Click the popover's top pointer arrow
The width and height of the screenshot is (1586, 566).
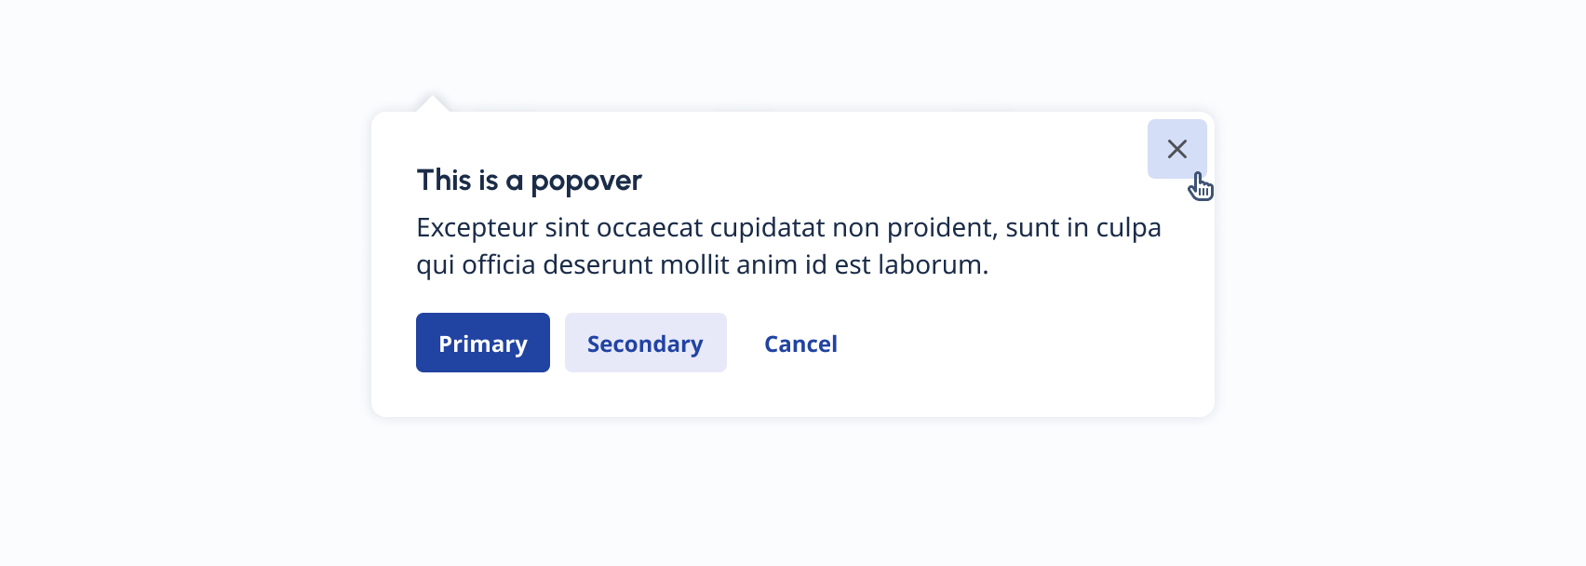[x=433, y=103]
